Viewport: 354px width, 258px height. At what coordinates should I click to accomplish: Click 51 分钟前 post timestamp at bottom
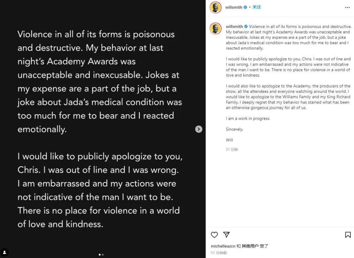point(219,253)
